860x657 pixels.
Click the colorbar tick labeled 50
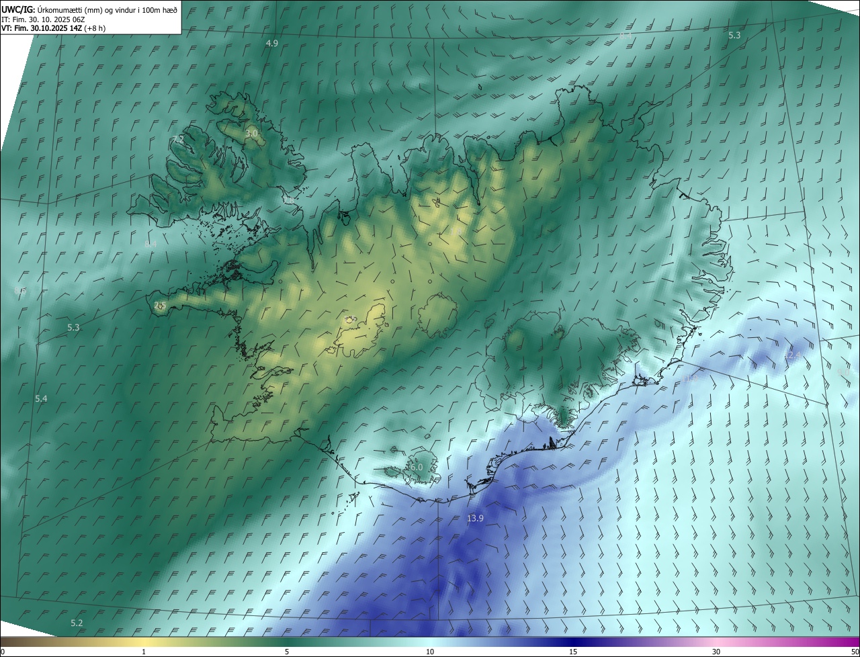[855, 652]
